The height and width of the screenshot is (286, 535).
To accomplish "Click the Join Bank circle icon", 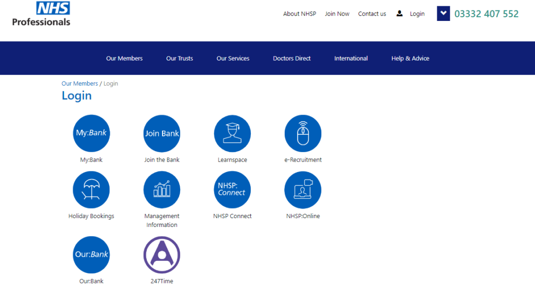I will point(162,133).
